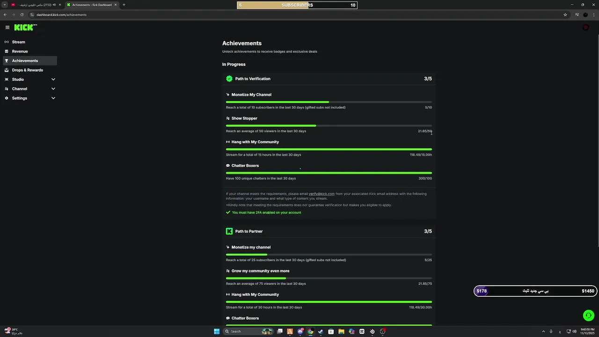The width and height of the screenshot is (599, 337).
Task: Go back with the browser back arrow
Action: click(5, 15)
